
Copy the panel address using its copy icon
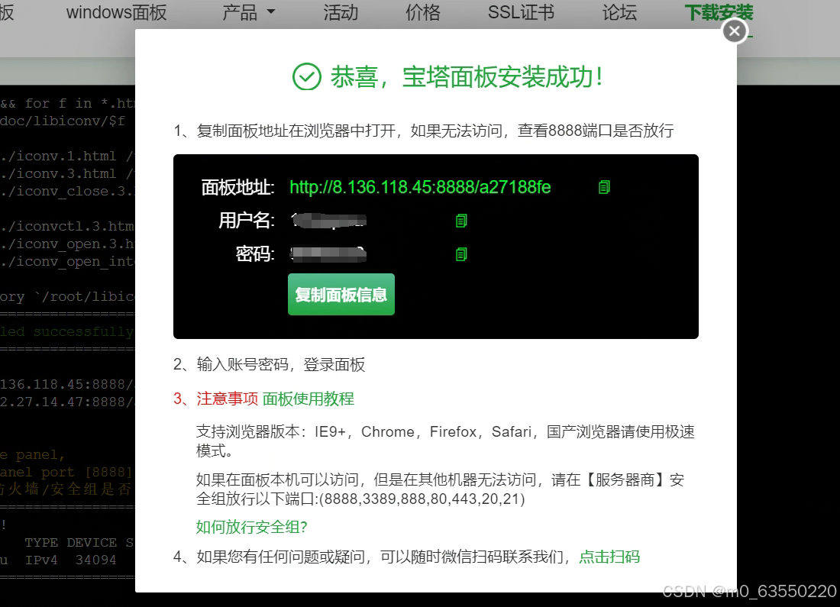click(604, 187)
